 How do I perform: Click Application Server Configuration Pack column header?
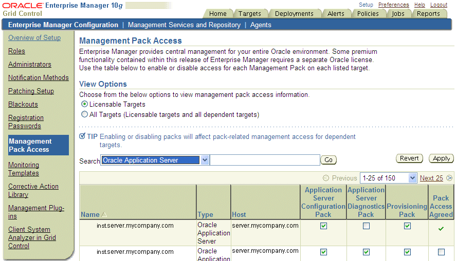323,202
